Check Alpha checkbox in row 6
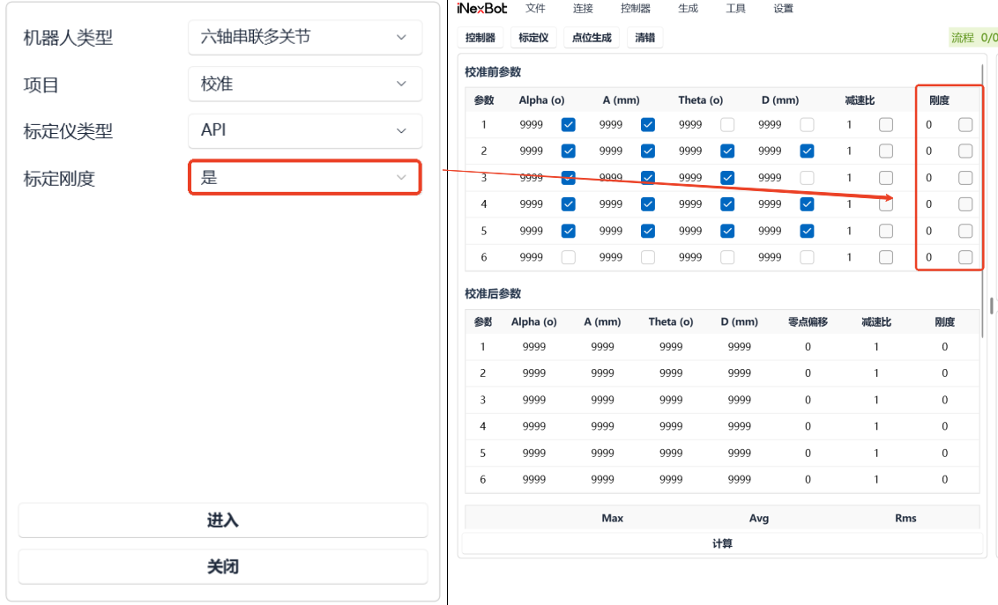Image resolution: width=998 pixels, height=605 pixels. 569,257
